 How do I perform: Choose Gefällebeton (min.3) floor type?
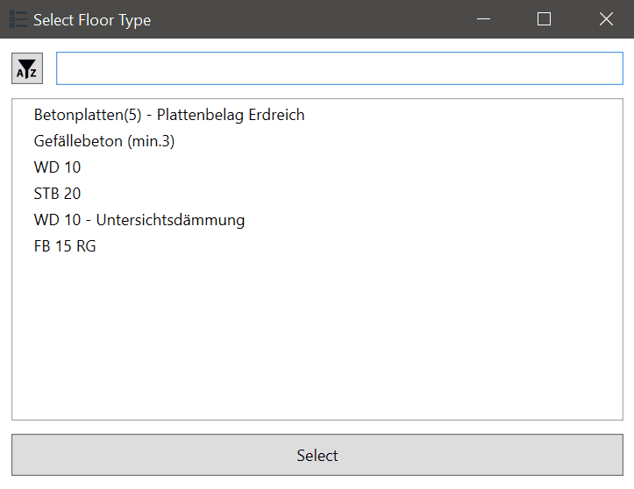(104, 141)
